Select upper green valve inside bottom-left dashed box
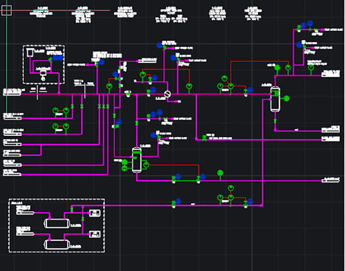The image size is (345, 271). (x=72, y=210)
